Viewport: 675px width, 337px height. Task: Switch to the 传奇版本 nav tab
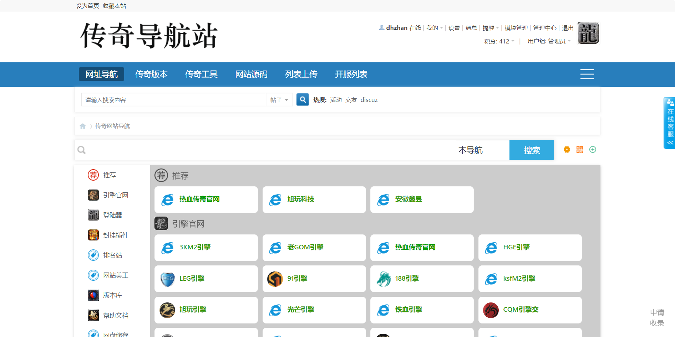pyautogui.click(x=151, y=74)
